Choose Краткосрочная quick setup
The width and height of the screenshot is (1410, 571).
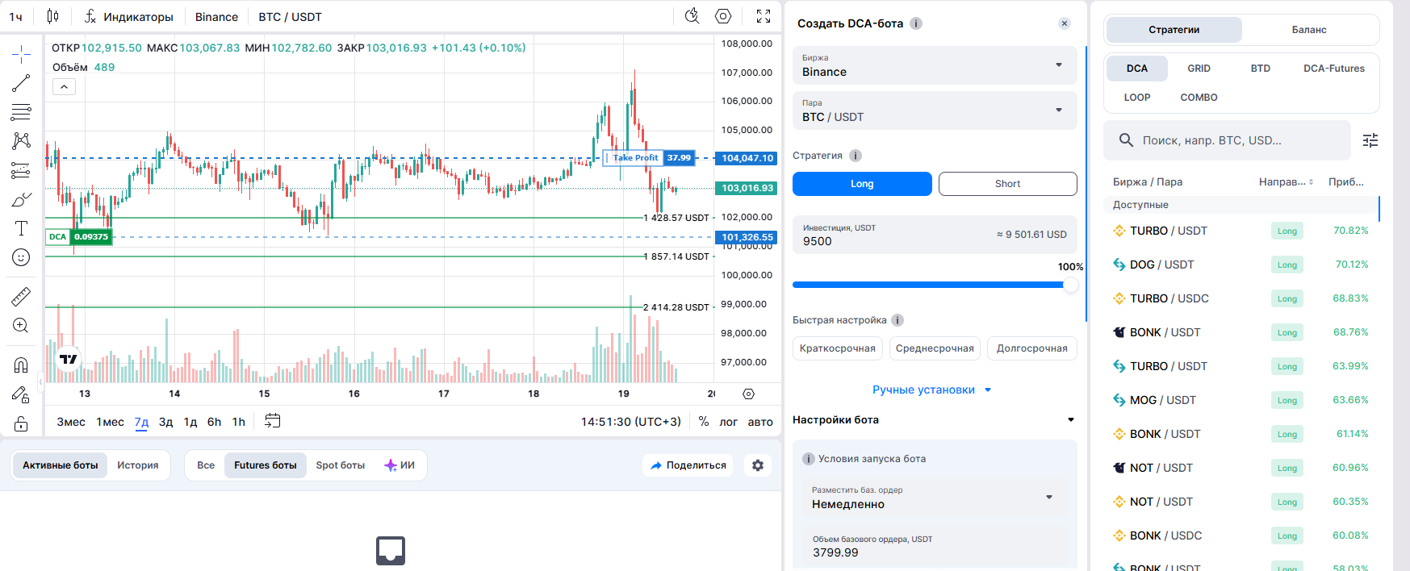837,348
